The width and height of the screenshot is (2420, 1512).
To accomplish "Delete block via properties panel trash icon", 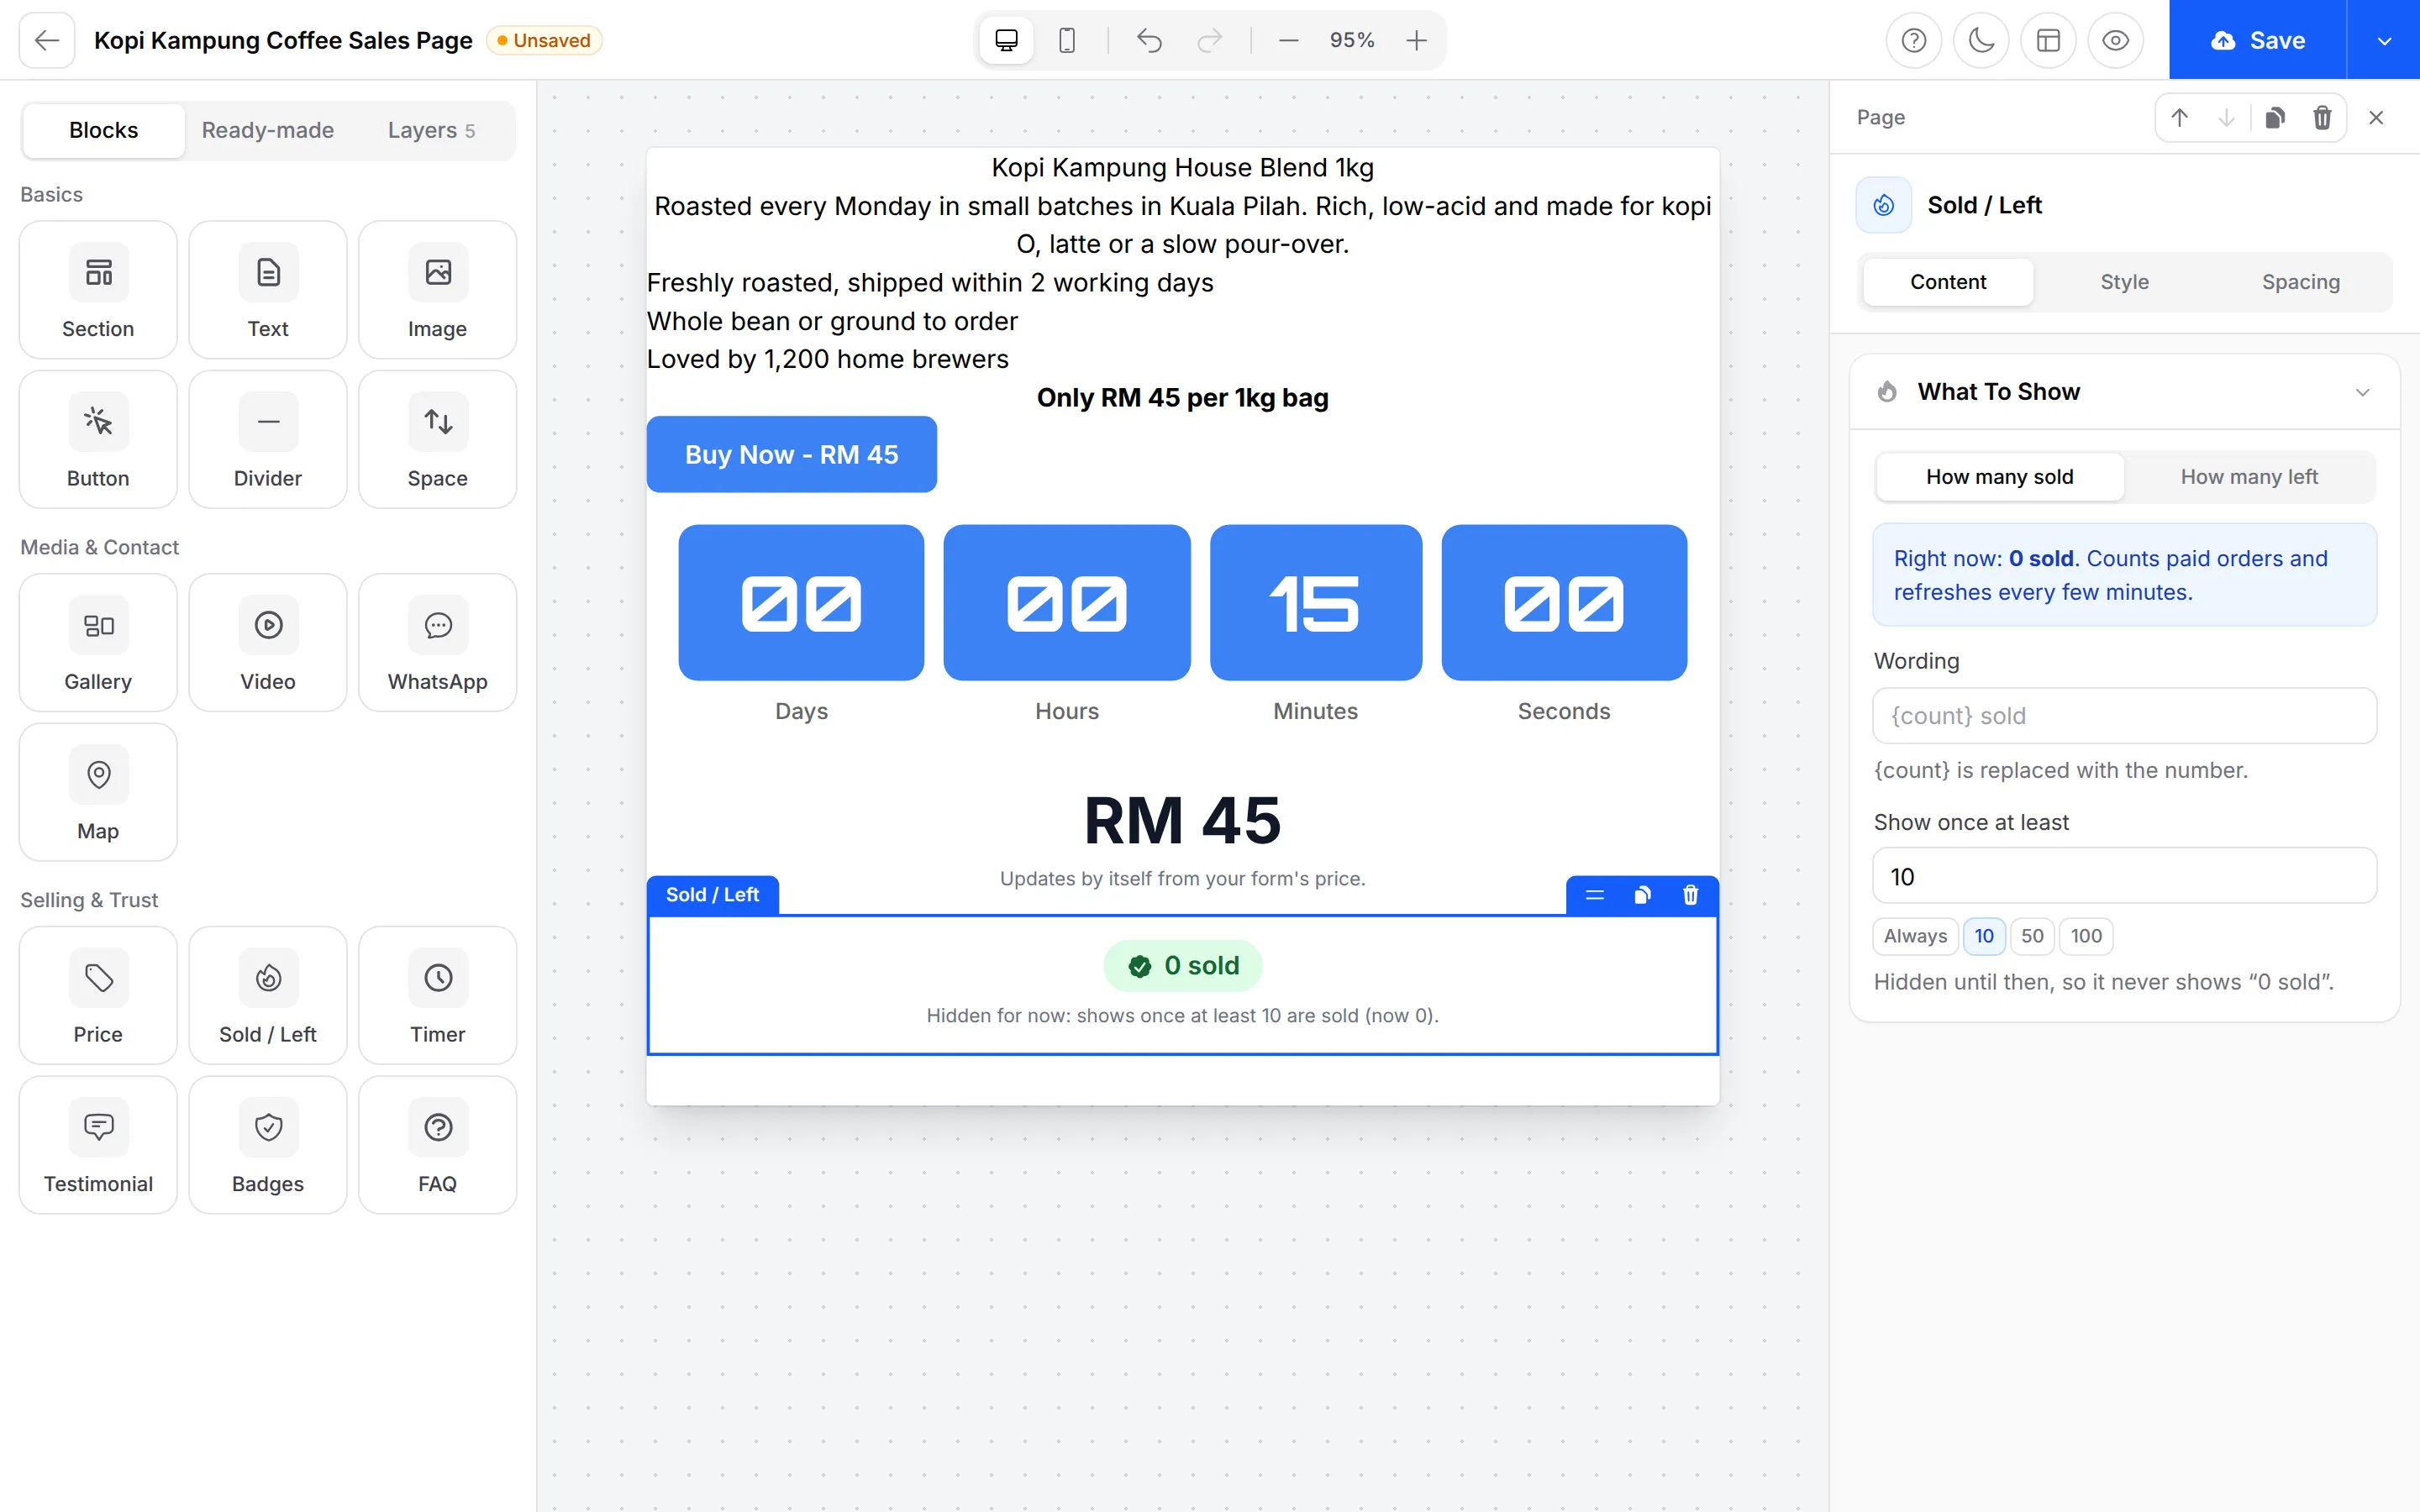I will click(x=2322, y=118).
